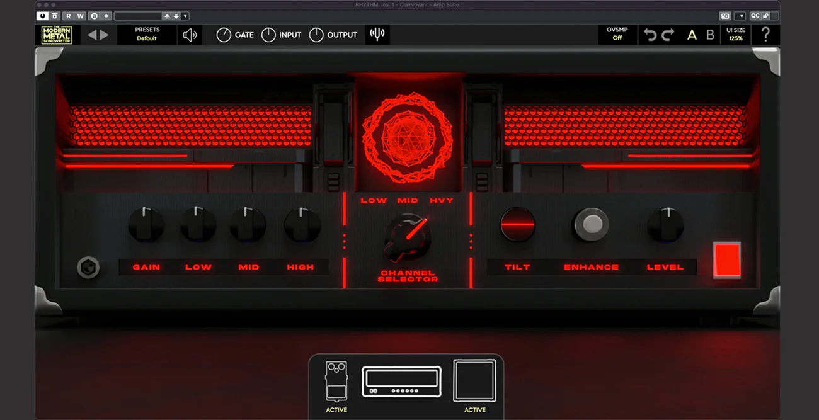Click the host automation 'a' button

tap(94, 16)
